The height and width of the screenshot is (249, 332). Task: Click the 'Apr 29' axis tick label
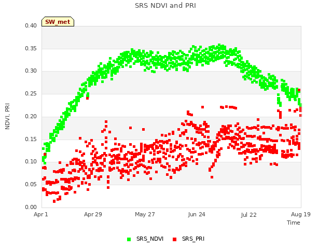pos(93,214)
